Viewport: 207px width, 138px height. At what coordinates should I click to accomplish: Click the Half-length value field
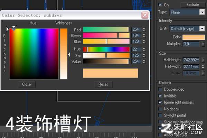pos(191,60)
